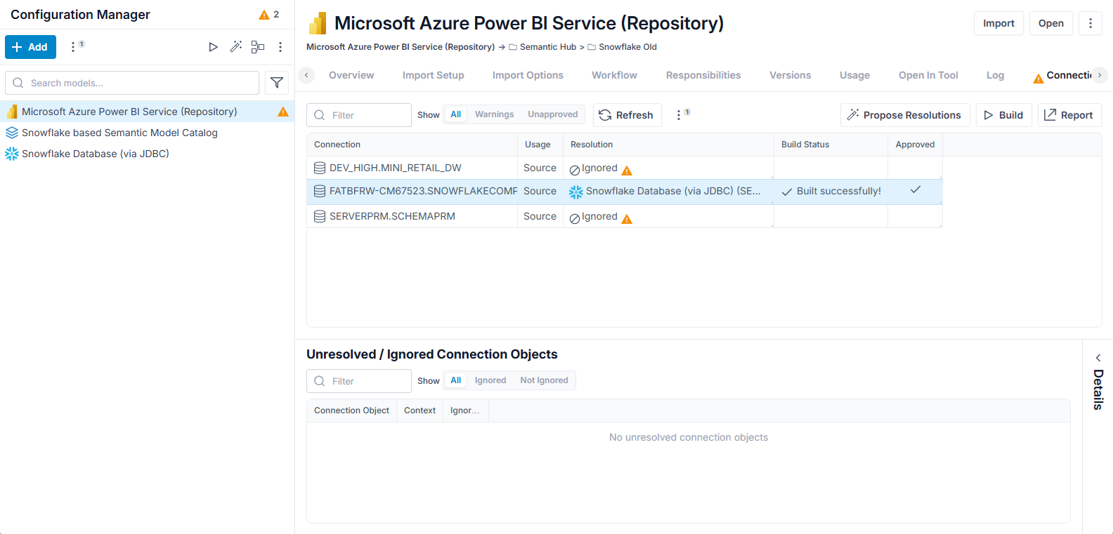Click the database icon of SERVERPRM.SCHEMAPRM row
Image resolution: width=1113 pixels, height=534 pixels.
coord(320,216)
